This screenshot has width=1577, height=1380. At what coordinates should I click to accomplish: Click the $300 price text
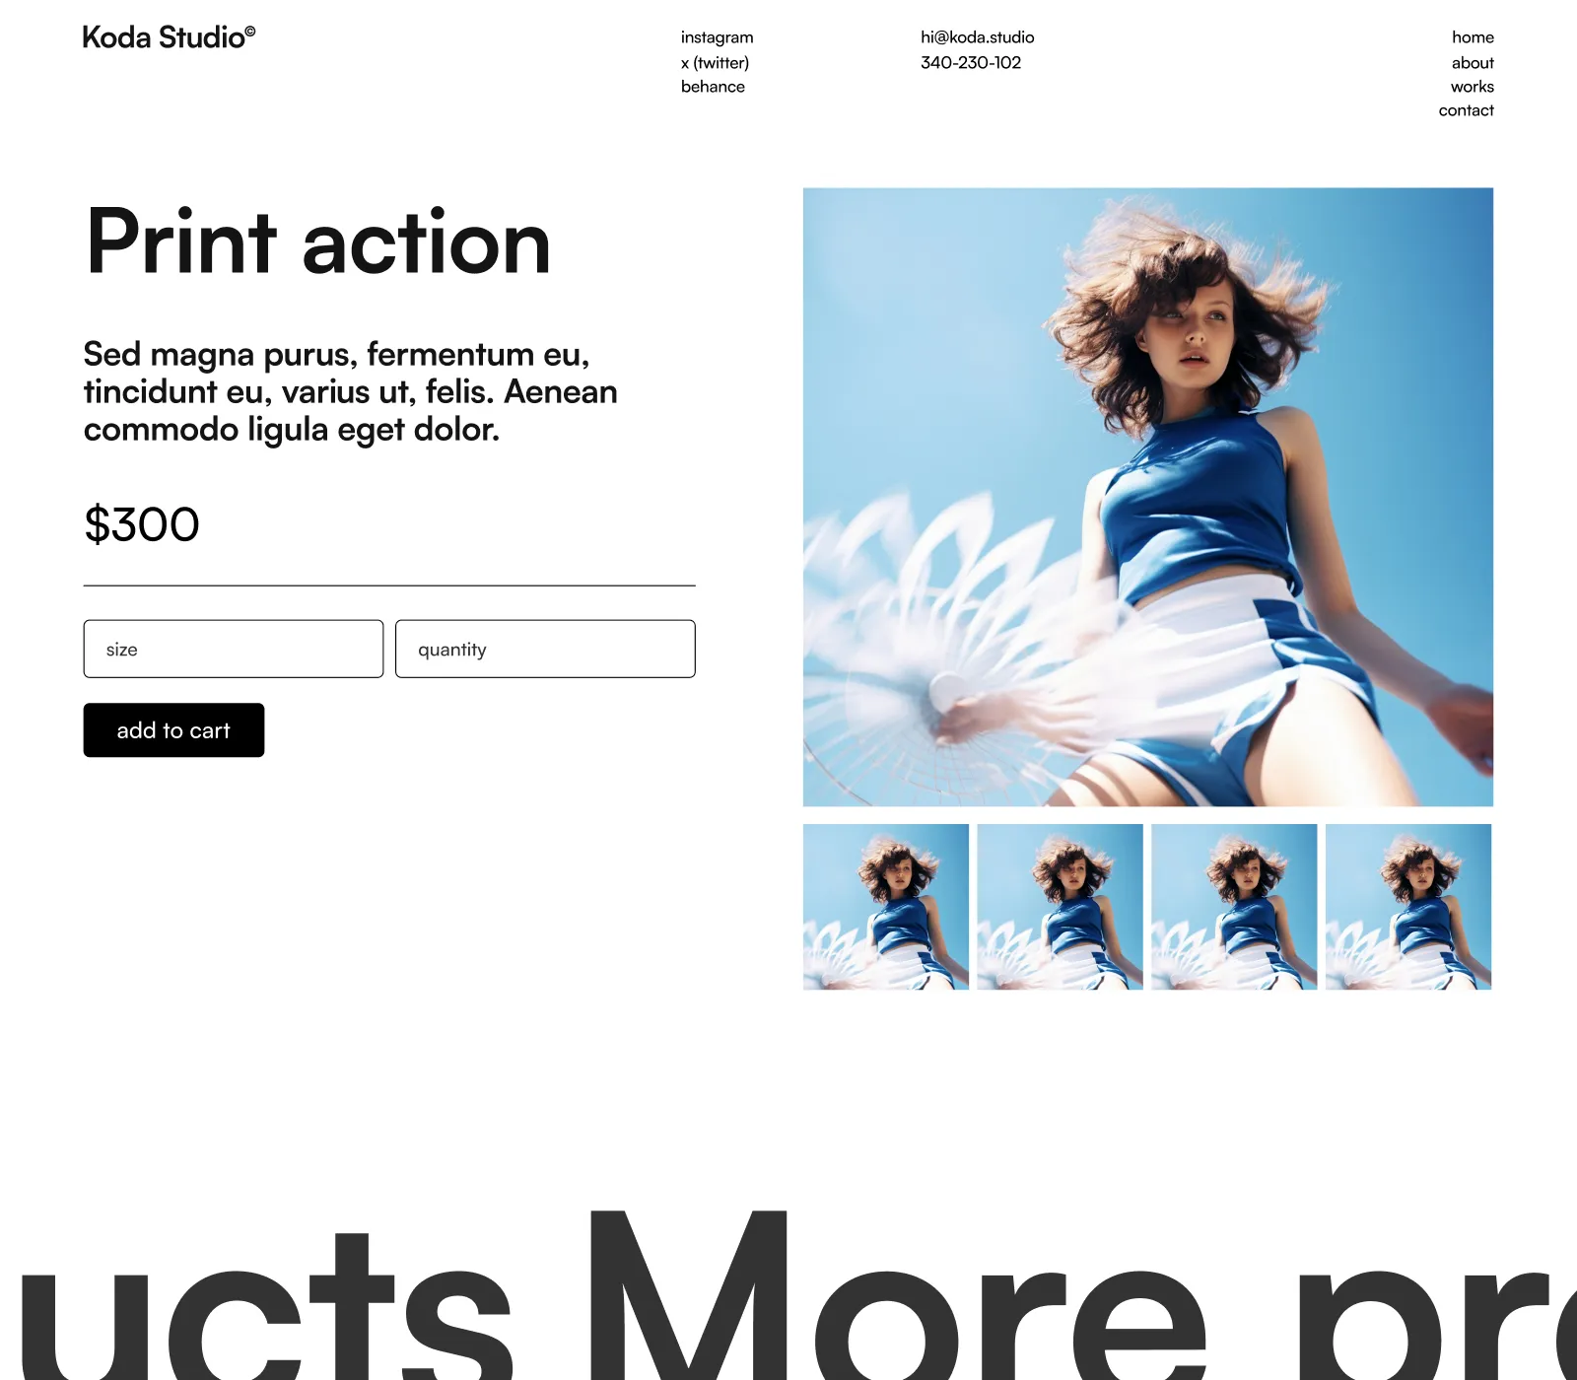pos(142,524)
